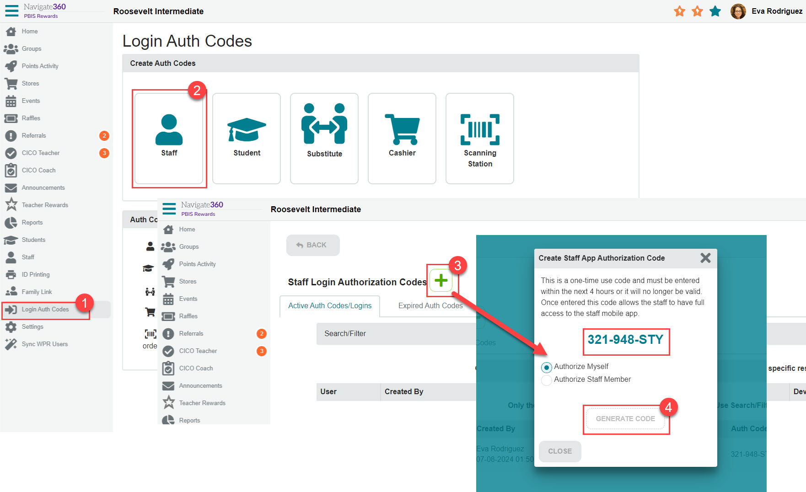
Task: Open Referrals with 2 pending items
Action: pos(34,135)
